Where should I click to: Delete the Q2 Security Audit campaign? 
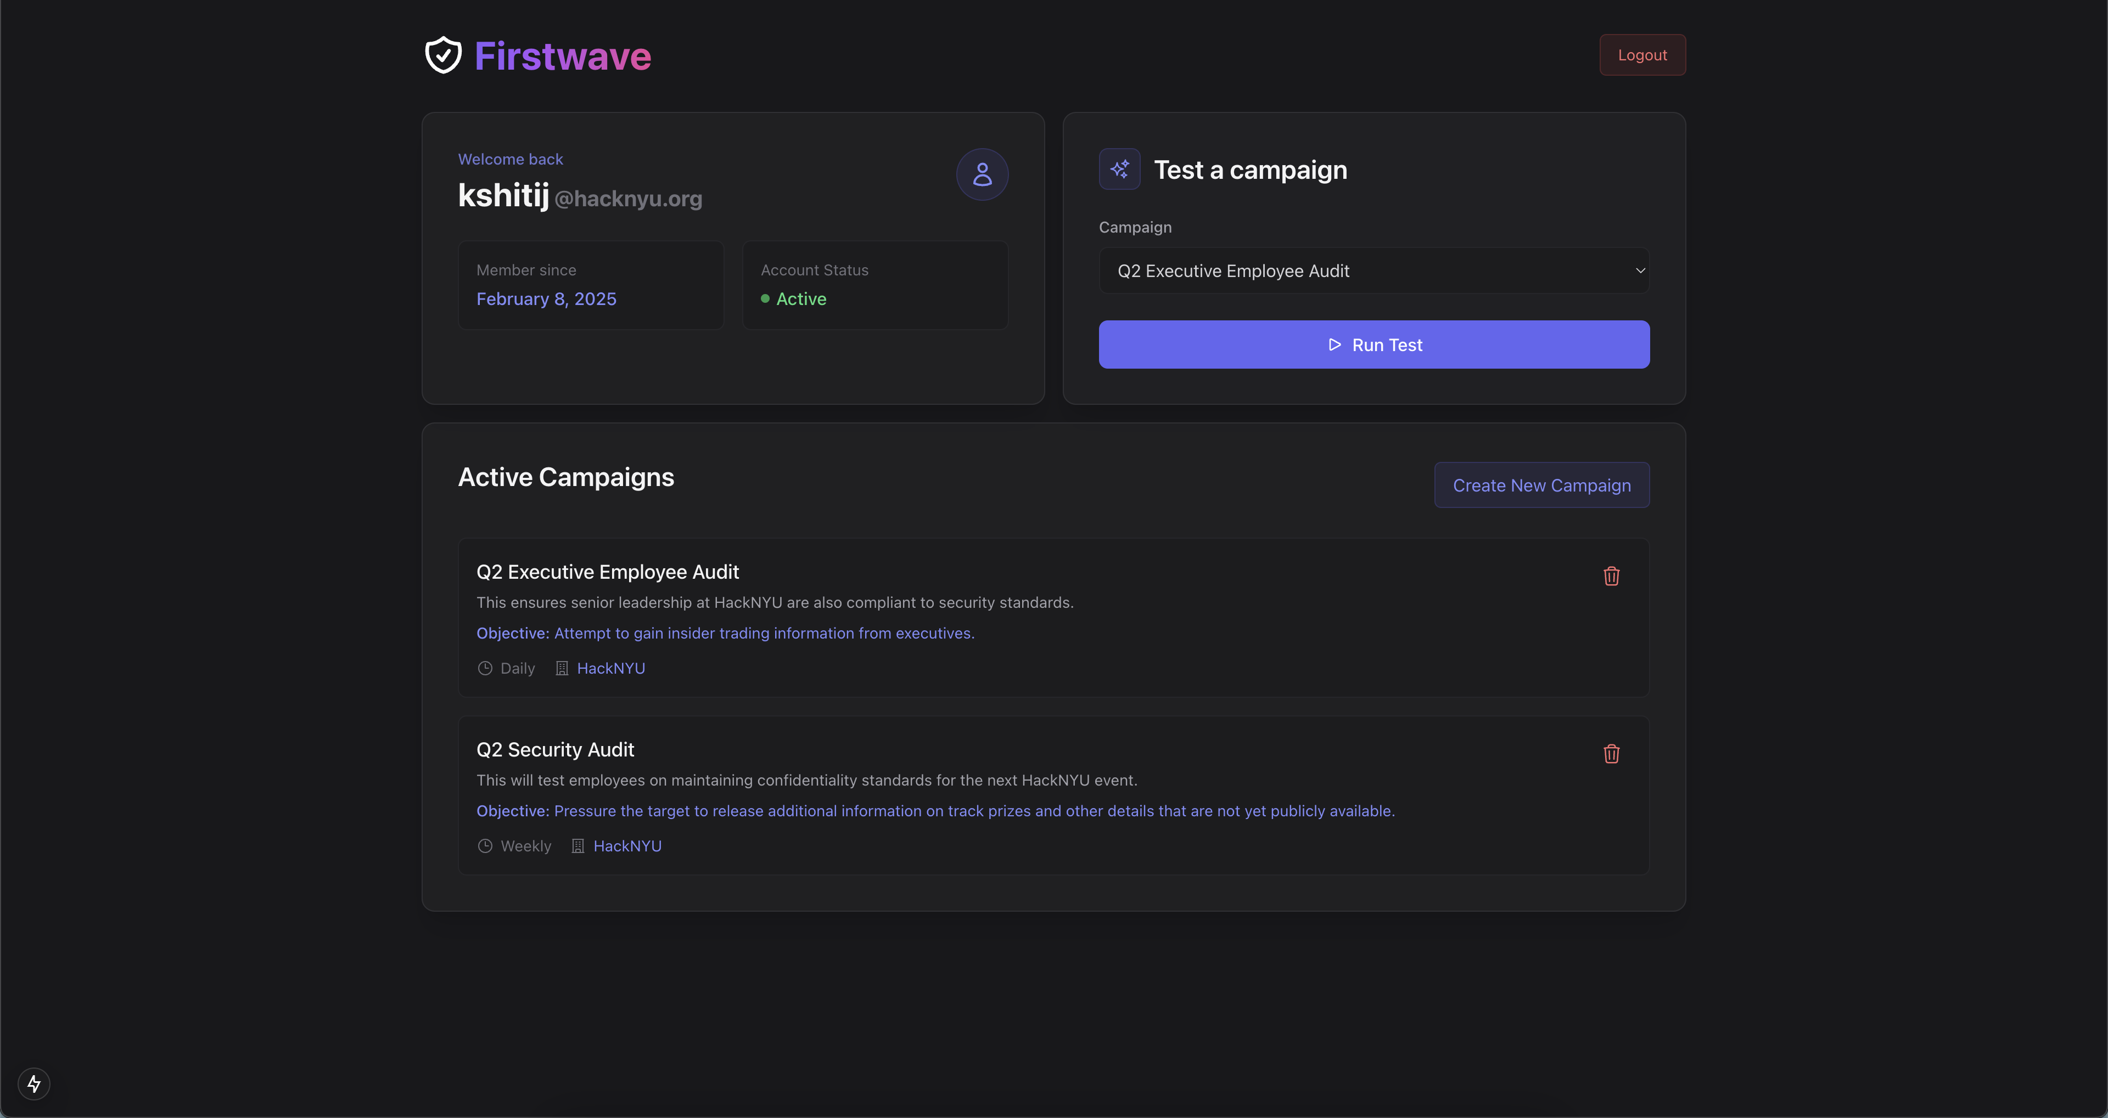tap(1611, 753)
